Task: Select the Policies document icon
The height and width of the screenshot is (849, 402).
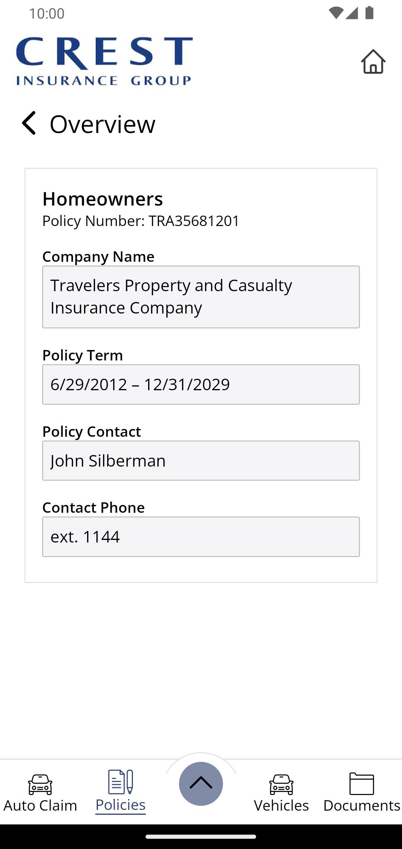Action: 121,782
